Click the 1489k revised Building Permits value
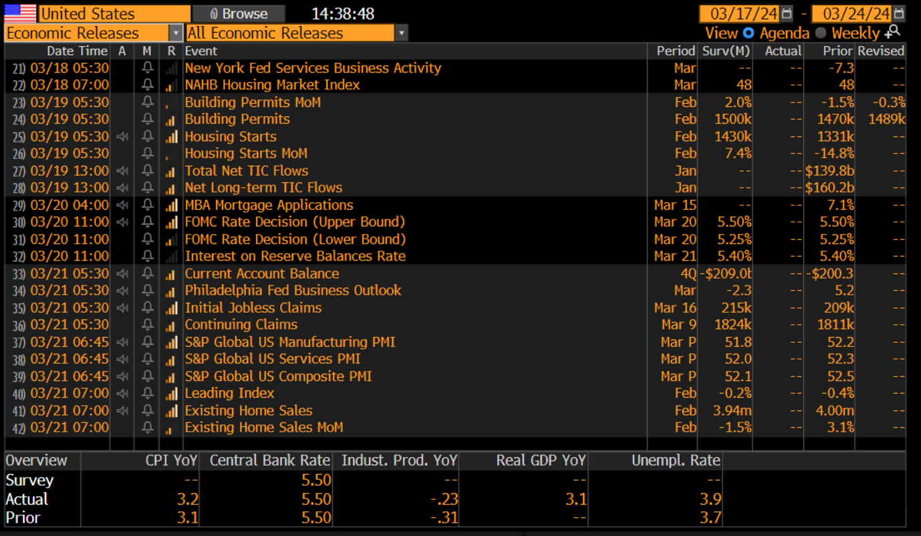Image resolution: width=921 pixels, height=536 pixels. click(x=886, y=120)
